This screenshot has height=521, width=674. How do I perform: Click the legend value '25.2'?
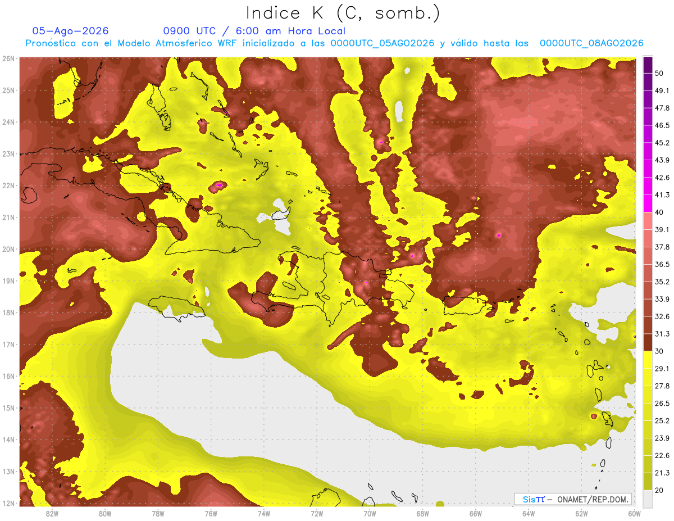pos(662,420)
